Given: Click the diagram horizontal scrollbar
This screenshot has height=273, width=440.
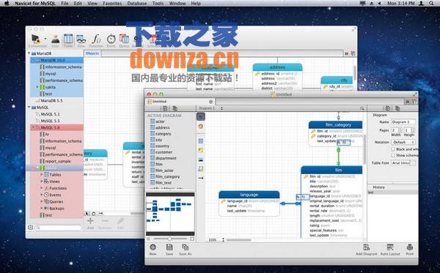Looking at the screenshot, I should point(239,240).
